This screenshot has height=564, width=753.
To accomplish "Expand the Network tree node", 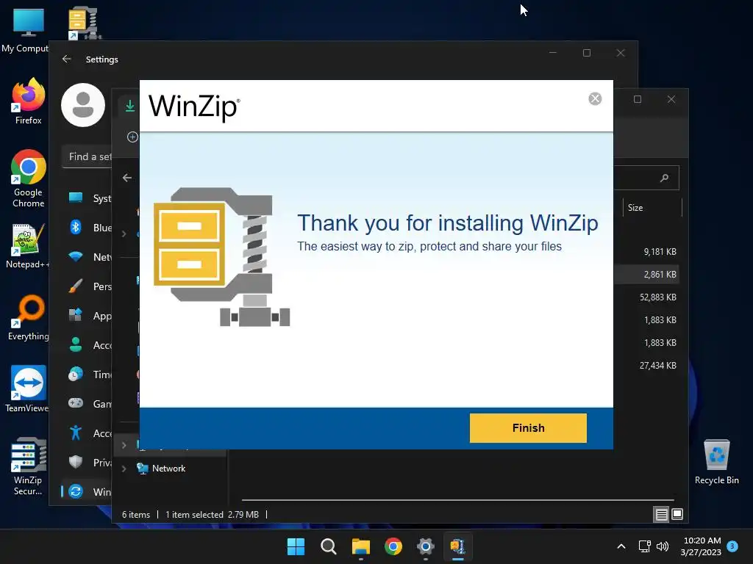I will tap(124, 469).
